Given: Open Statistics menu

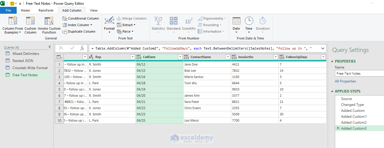Looking at the screenshot, I should pos(158,25).
